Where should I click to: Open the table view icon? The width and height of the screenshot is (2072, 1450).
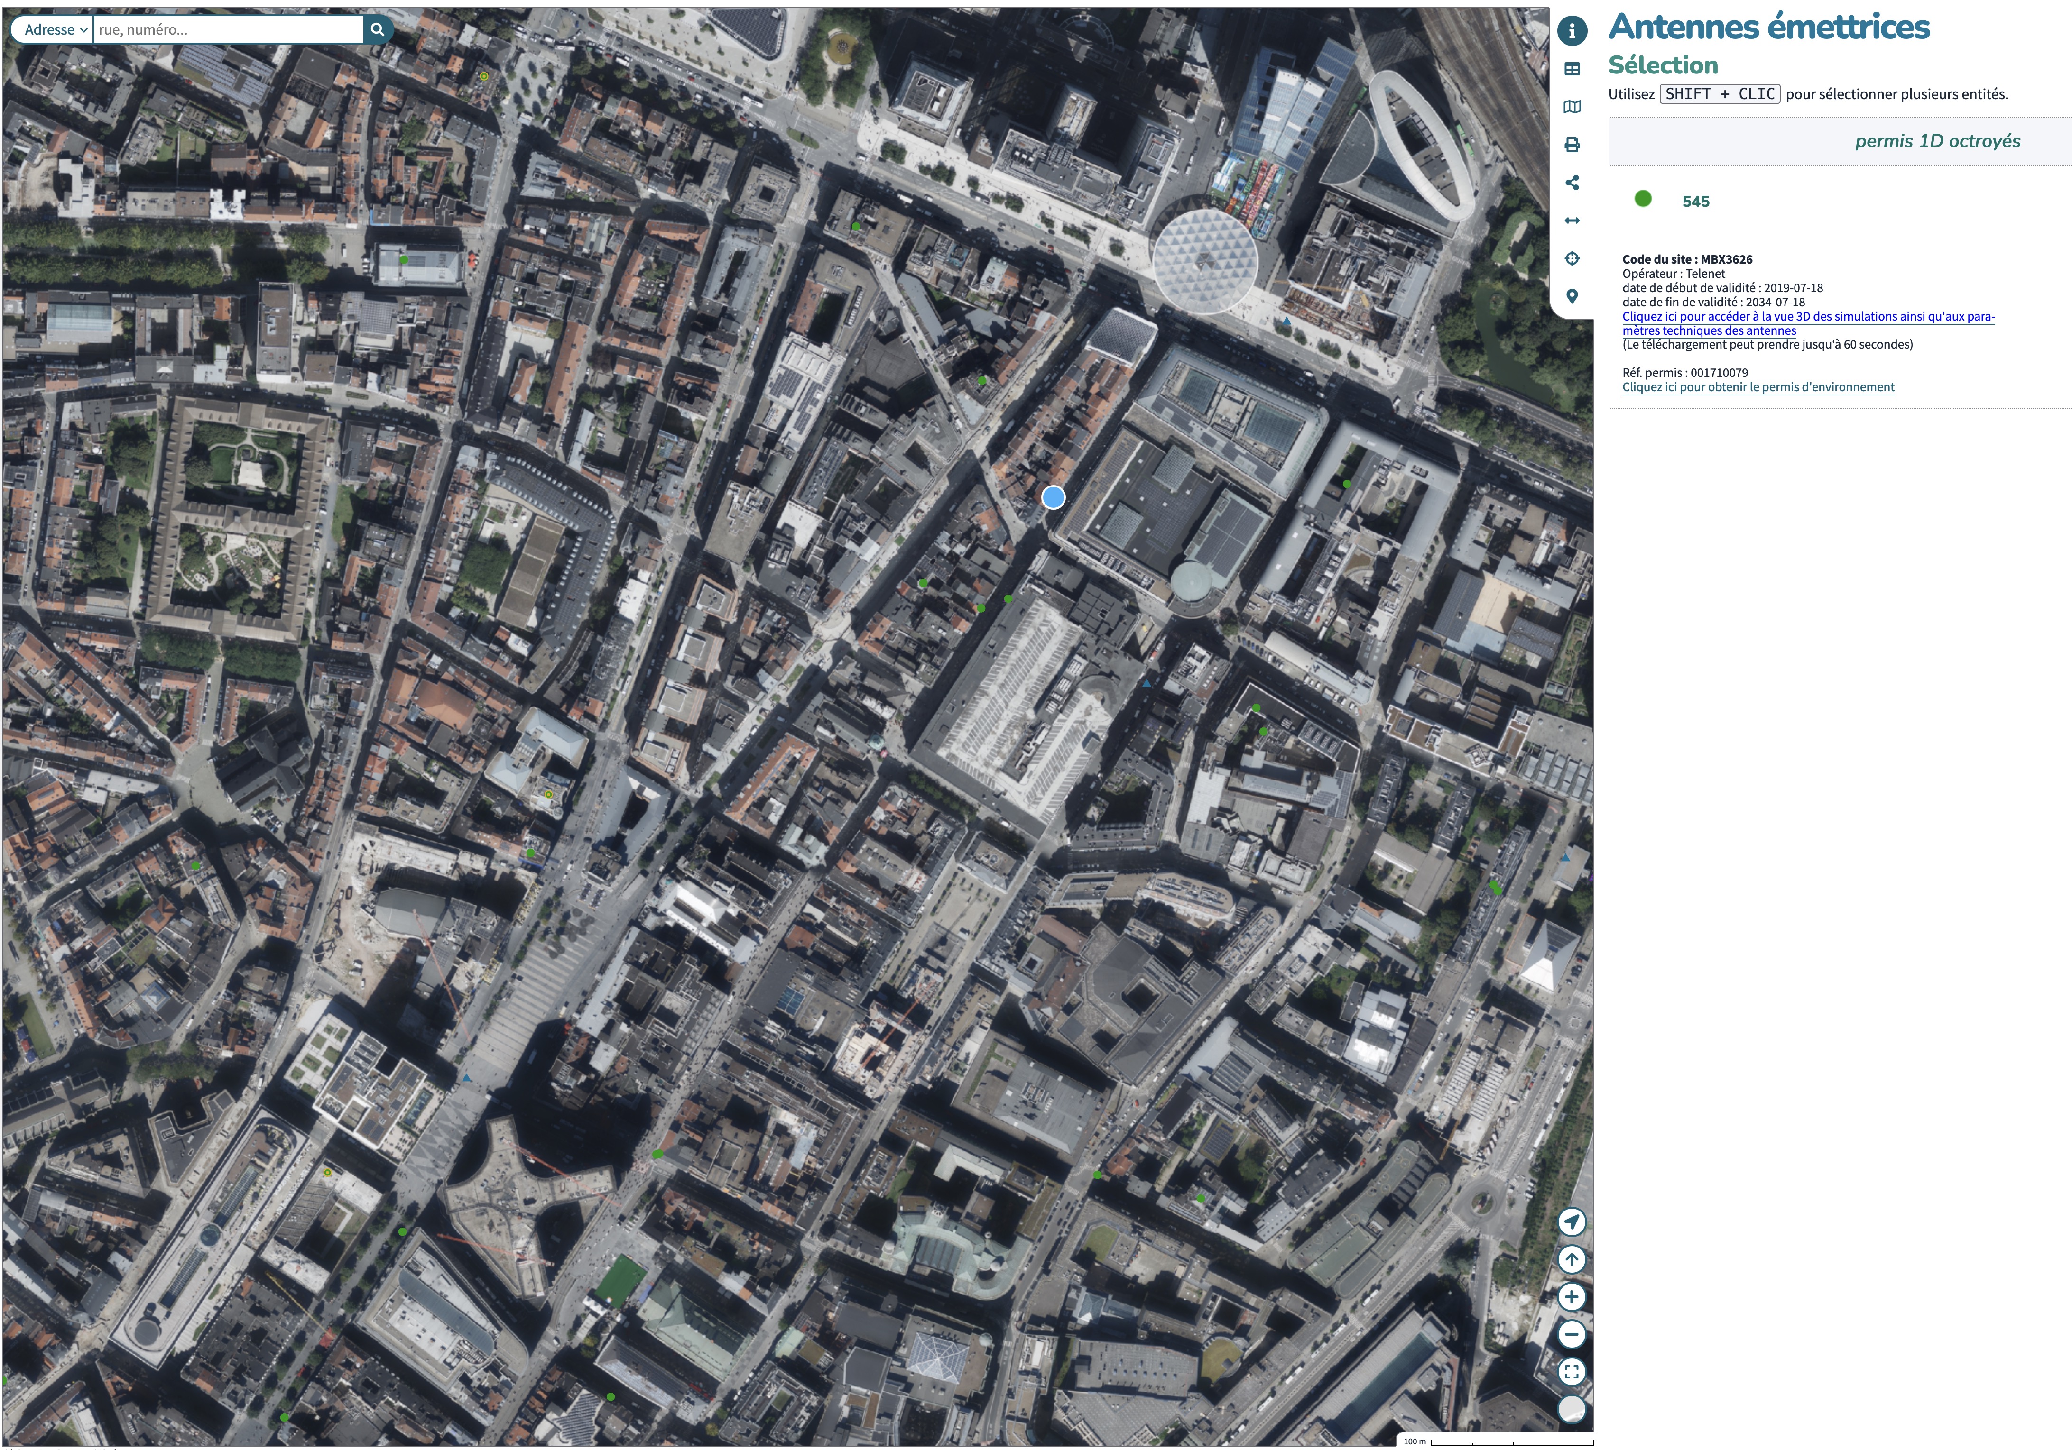tap(1572, 69)
